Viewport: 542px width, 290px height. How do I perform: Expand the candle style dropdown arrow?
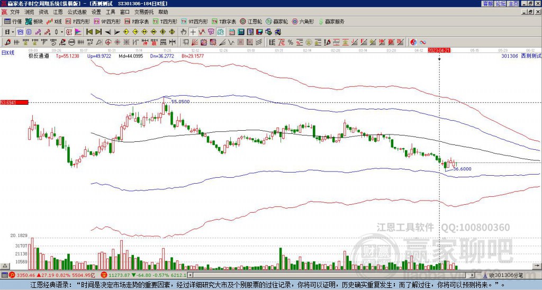click(62, 32)
